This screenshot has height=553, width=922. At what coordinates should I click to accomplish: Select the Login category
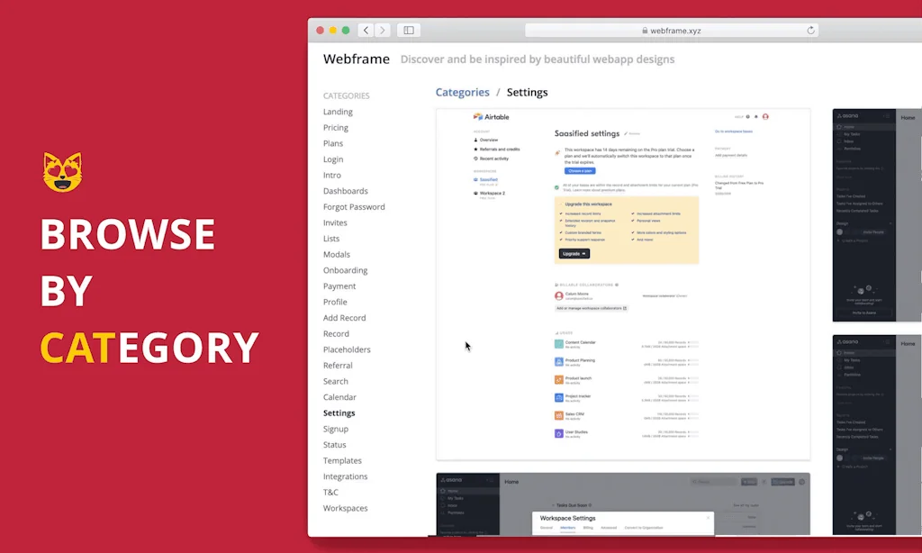coord(333,159)
